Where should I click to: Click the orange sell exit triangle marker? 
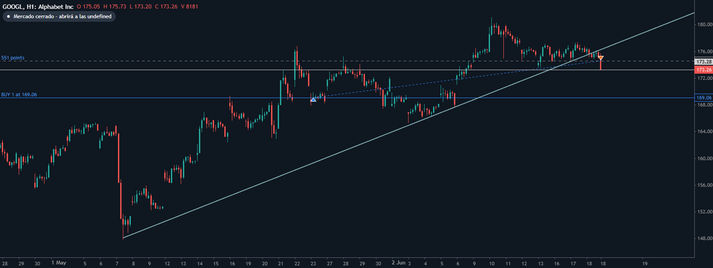click(x=600, y=58)
